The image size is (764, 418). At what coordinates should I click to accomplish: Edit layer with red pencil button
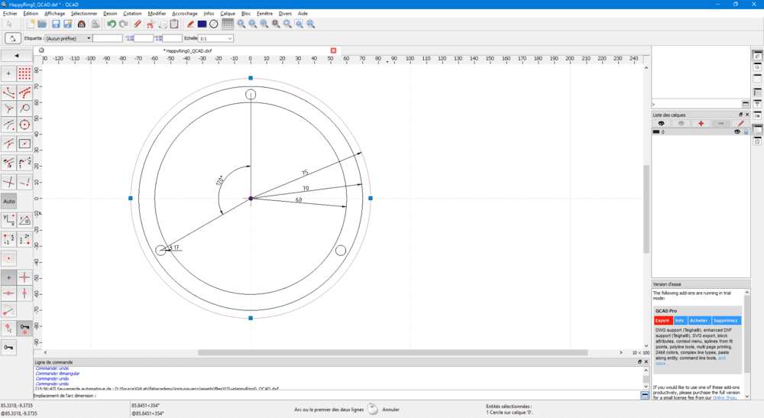(740, 124)
